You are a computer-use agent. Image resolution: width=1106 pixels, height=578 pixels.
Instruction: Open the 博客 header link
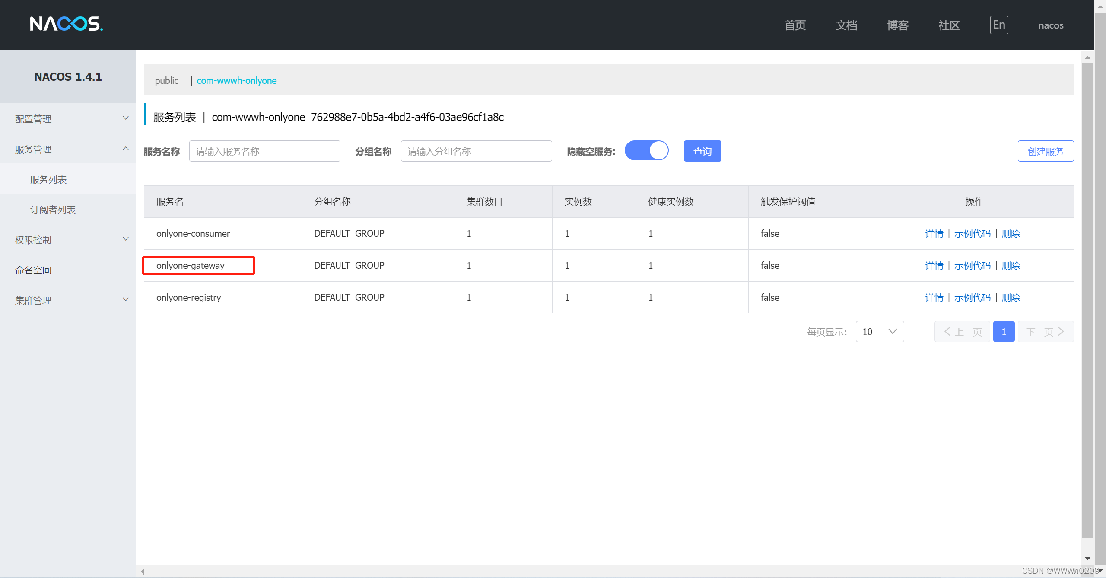coord(898,25)
